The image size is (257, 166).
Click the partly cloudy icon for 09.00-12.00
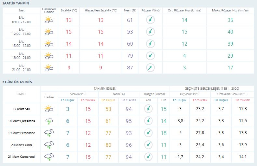(49, 20)
